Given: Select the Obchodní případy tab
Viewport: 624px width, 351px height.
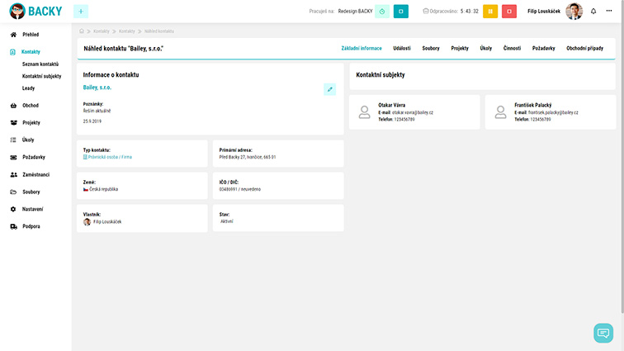Looking at the screenshot, I should (584, 48).
